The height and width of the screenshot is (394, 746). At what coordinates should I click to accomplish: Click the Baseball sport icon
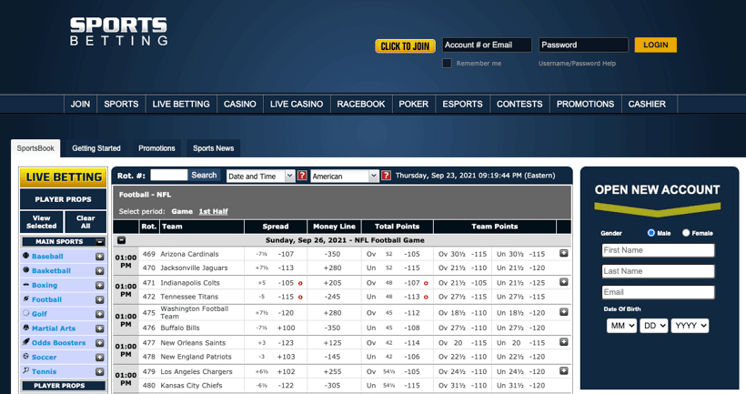[x=26, y=256]
